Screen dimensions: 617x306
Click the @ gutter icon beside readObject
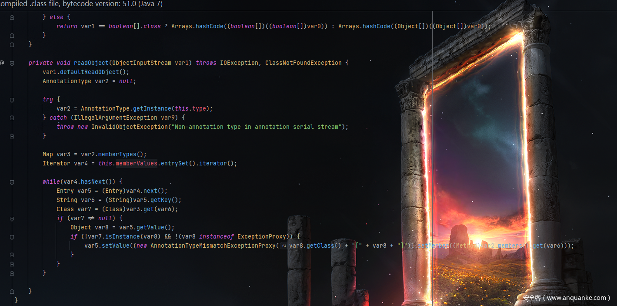[x=2, y=63]
